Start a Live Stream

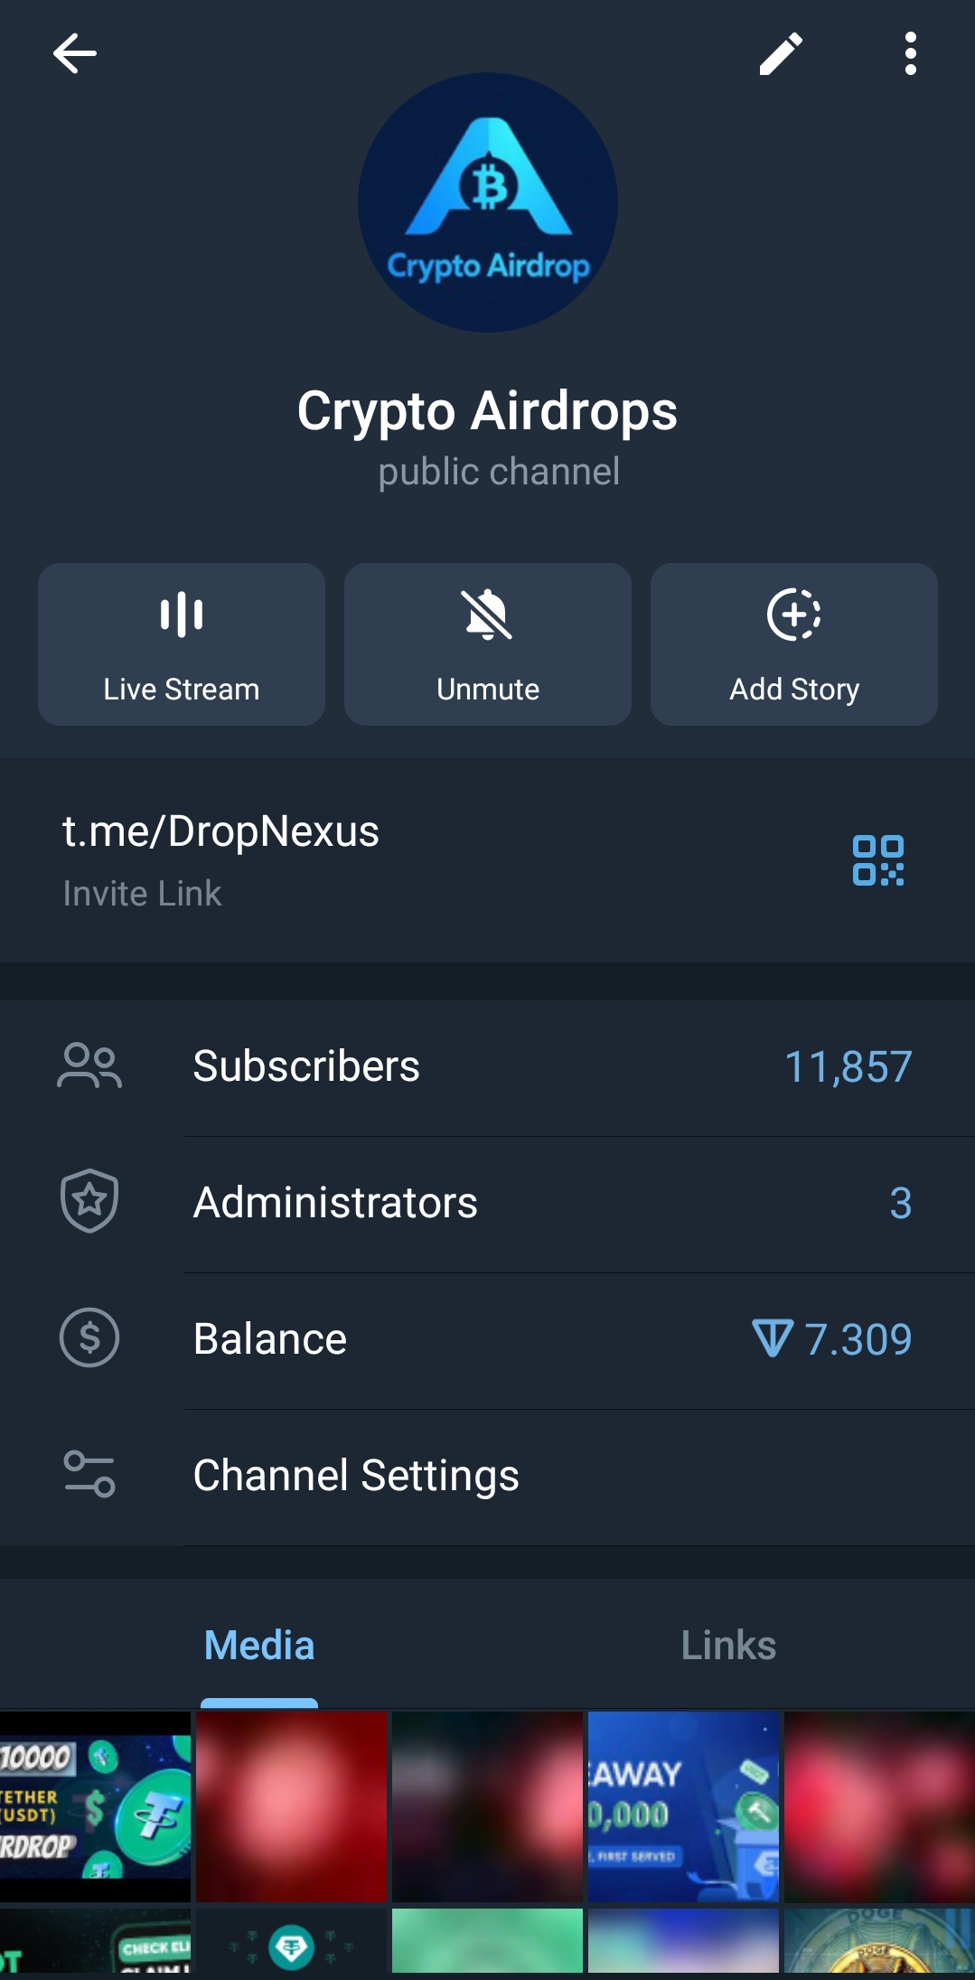(182, 643)
